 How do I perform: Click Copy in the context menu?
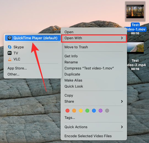point(94,96)
